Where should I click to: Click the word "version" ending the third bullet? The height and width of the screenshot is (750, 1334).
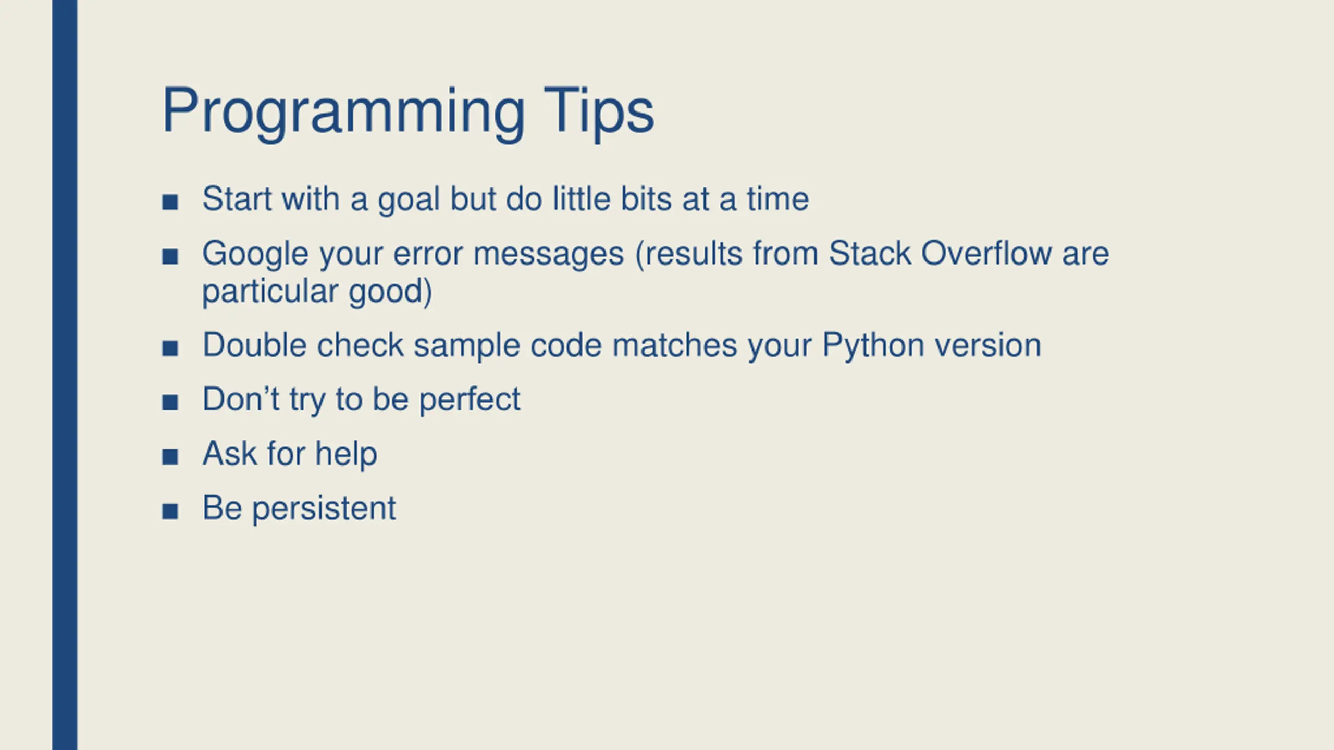point(988,346)
